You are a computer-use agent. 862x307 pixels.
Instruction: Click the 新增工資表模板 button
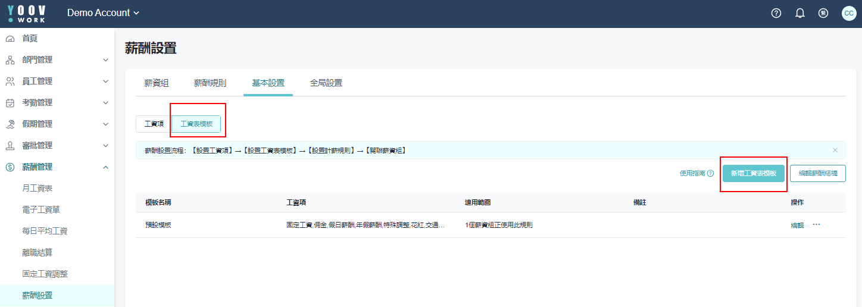[753, 173]
